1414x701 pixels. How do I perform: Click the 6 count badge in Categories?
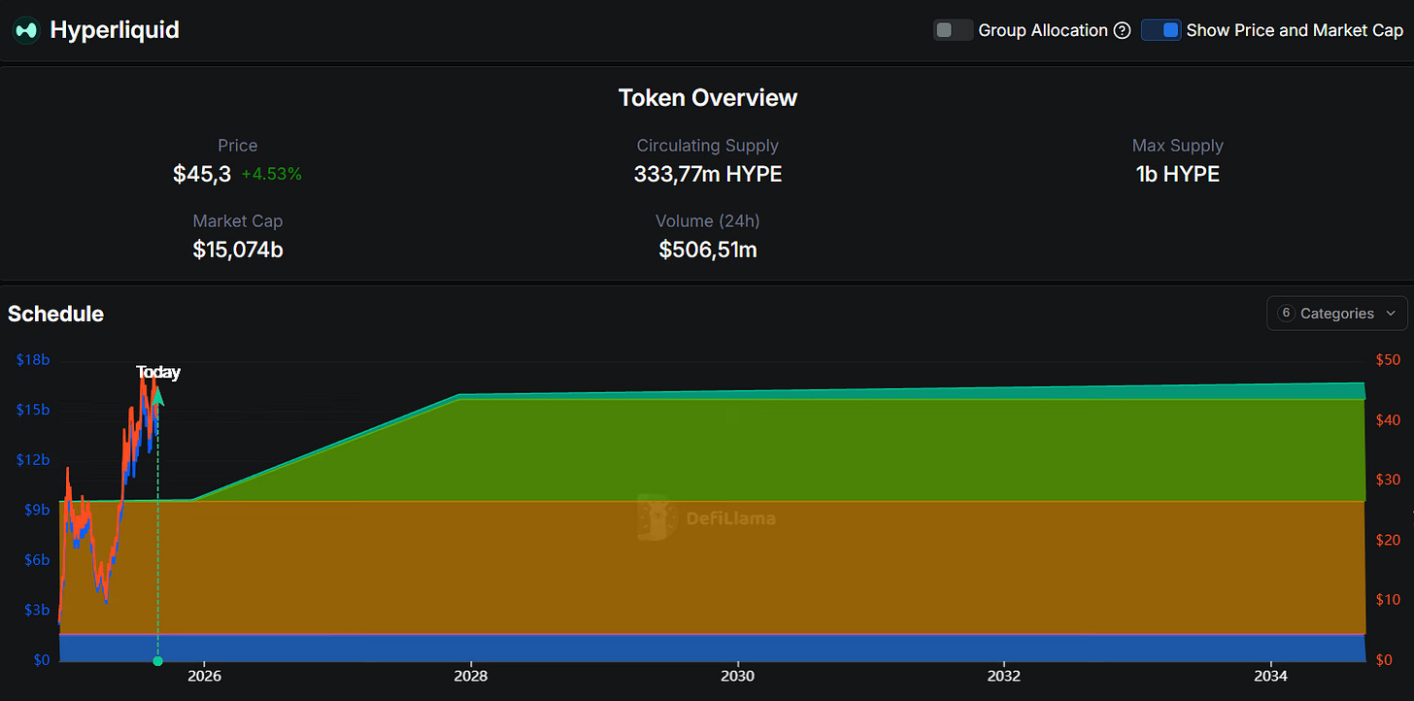point(1286,314)
